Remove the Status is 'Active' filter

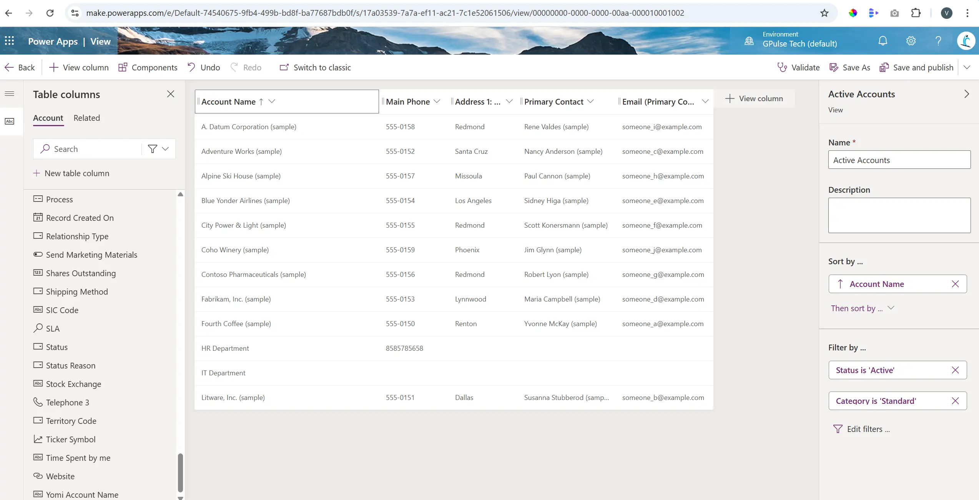point(955,370)
